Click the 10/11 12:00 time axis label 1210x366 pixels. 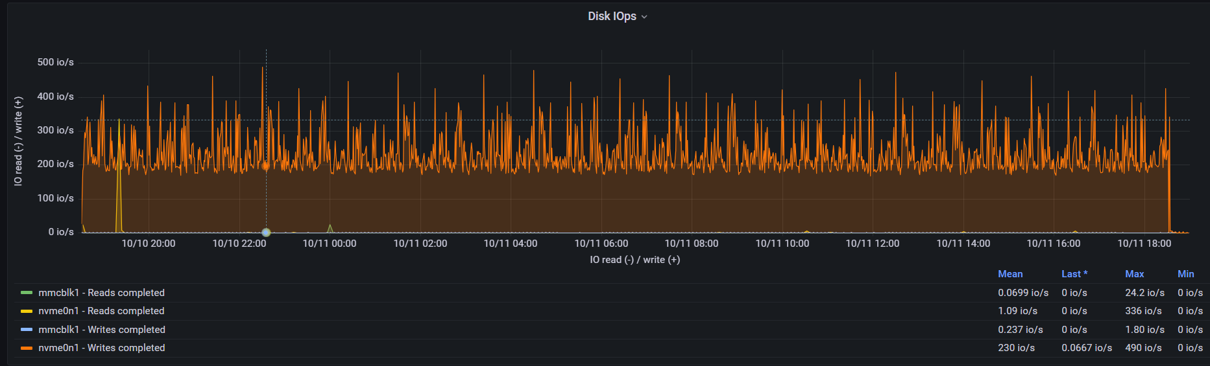click(x=872, y=244)
